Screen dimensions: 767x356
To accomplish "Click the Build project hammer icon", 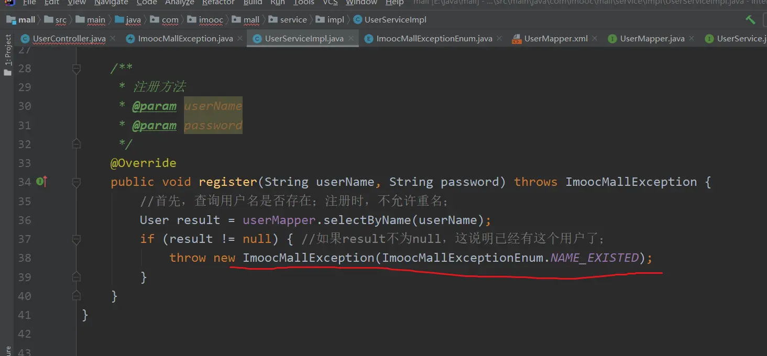I will (x=750, y=20).
